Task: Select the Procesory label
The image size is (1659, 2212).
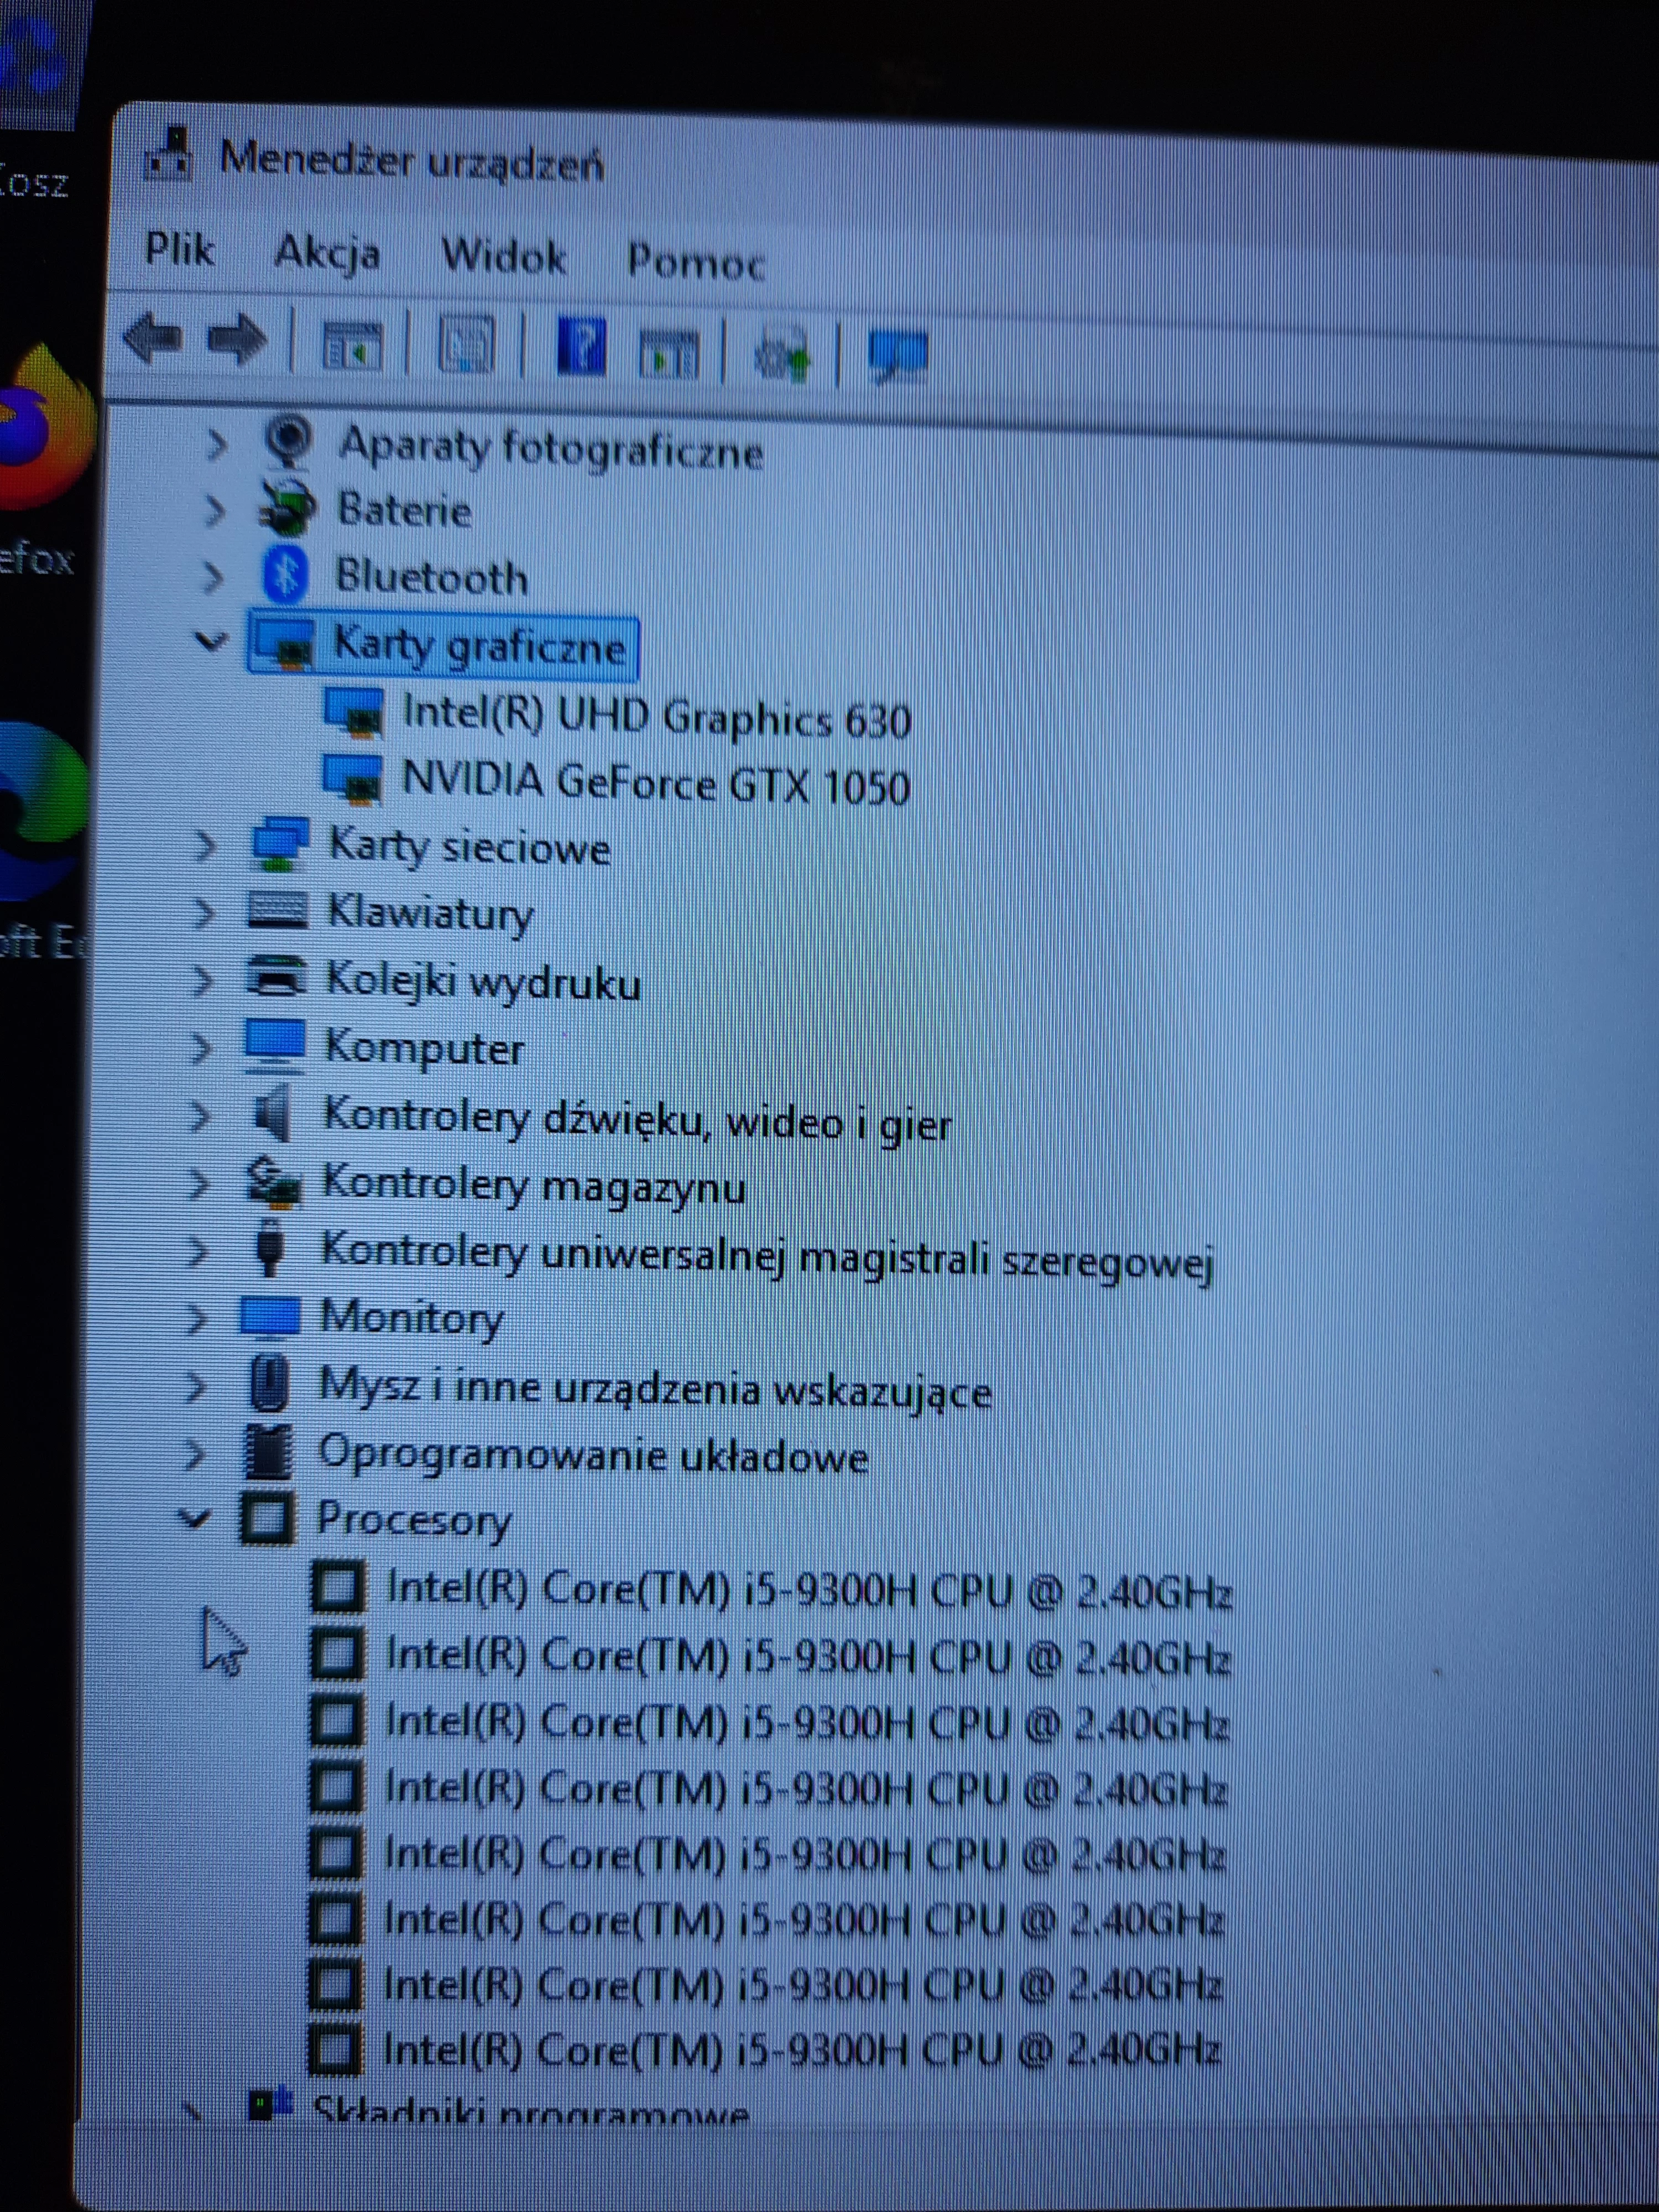Action: (x=414, y=1519)
